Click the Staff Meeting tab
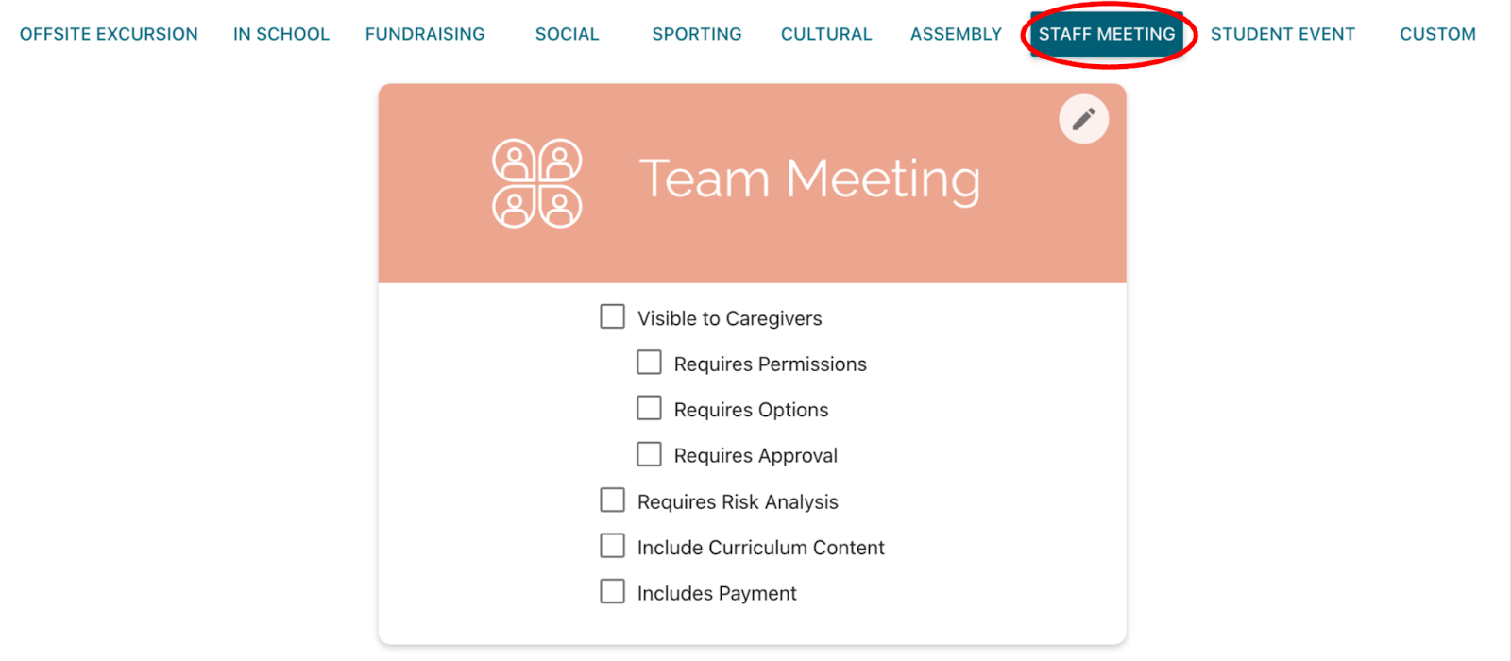The height and width of the screenshot is (661, 1511). 1107,34
